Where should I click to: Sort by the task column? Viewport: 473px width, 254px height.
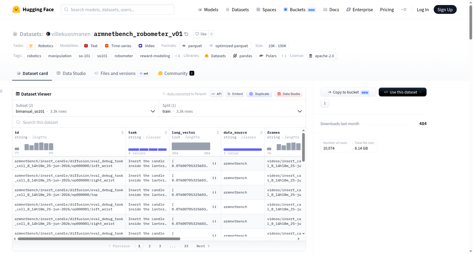point(166,132)
